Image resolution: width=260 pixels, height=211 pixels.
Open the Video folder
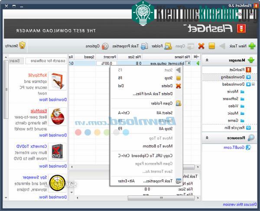pyautogui.click(x=236, y=106)
